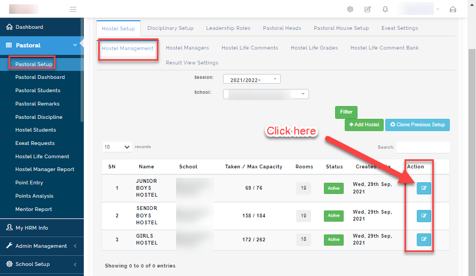Click Active status of Senior Boys Hostel
476x276 pixels.
tap(334, 215)
